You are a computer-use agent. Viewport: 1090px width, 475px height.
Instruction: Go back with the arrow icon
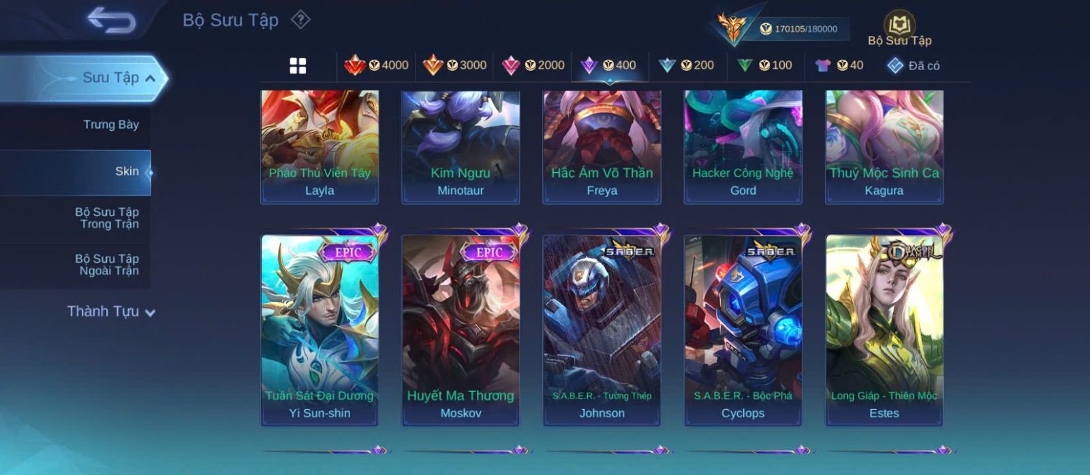(x=111, y=20)
